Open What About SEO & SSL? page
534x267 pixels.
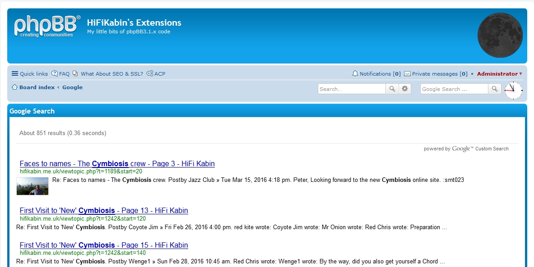tap(108, 74)
